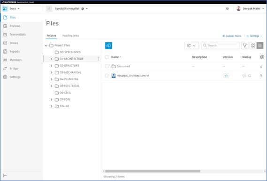The width and height of the screenshot is (267, 181).
Task: Open the Settings dropdown above file list
Action: (x=254, y=36)
